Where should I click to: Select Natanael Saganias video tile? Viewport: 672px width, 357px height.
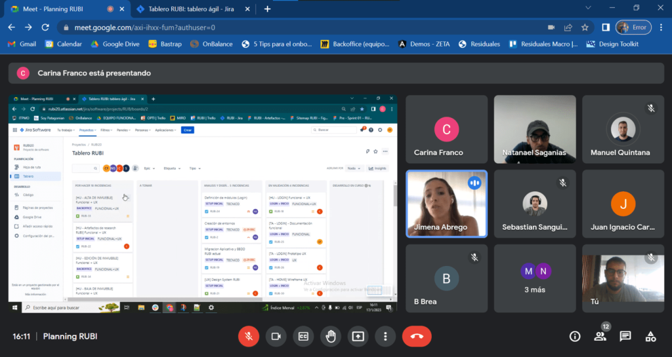[535, 129]
